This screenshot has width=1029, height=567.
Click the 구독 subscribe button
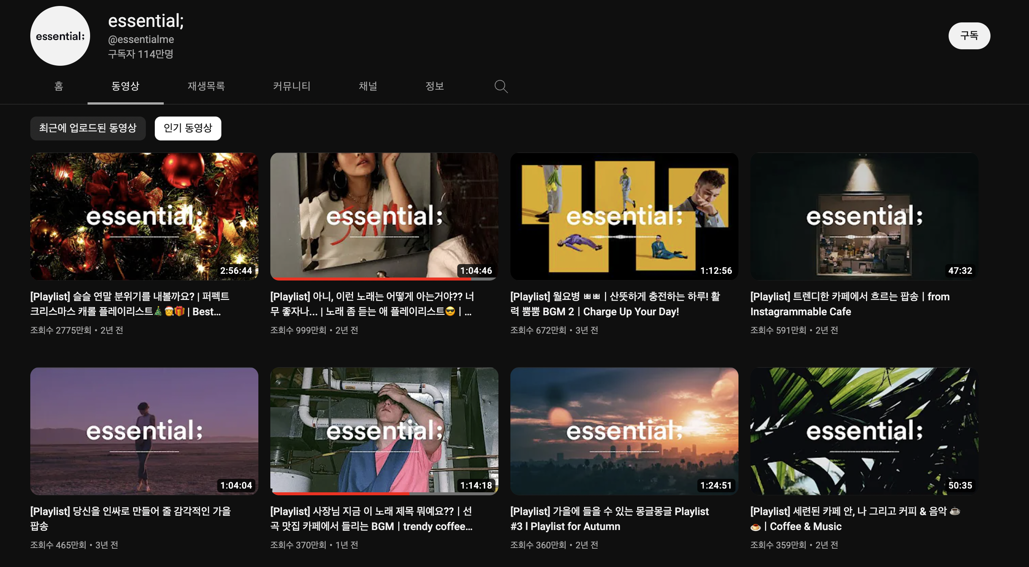coord(969,36)
